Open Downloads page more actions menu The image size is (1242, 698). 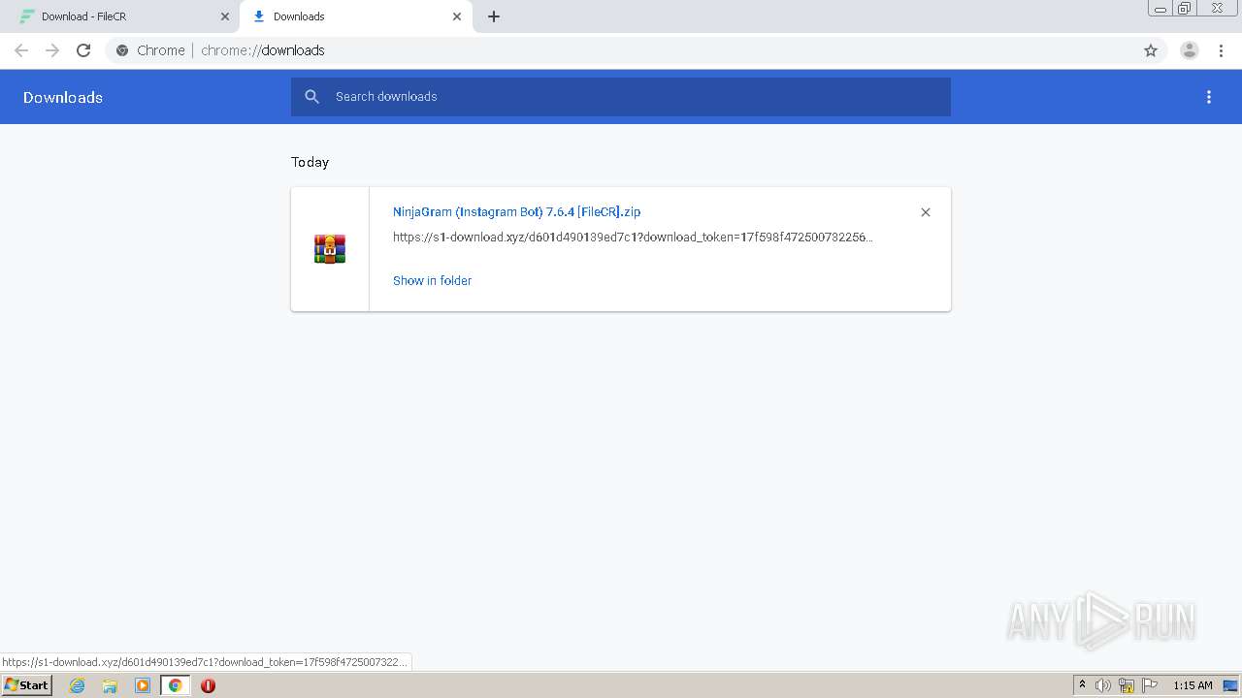click(1209, 97)
